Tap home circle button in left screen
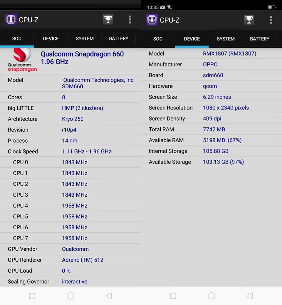 [x=70, y=296]
